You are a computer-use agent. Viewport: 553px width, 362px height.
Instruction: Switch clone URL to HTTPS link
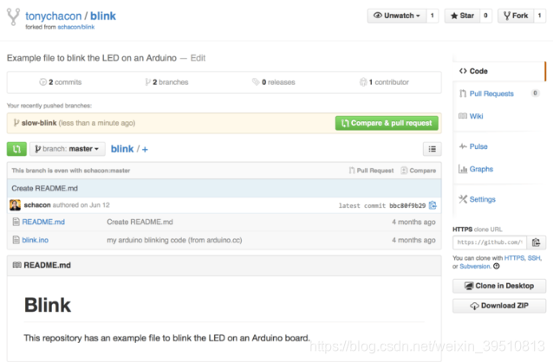(x=515, y=258)
